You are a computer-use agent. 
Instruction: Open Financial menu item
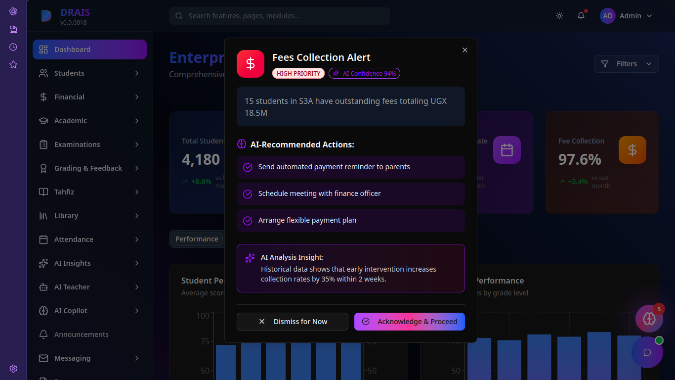89,97
